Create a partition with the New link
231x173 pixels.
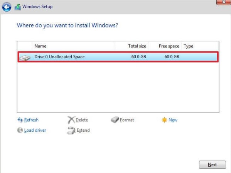pyautogui.click(x=173, y=120)
